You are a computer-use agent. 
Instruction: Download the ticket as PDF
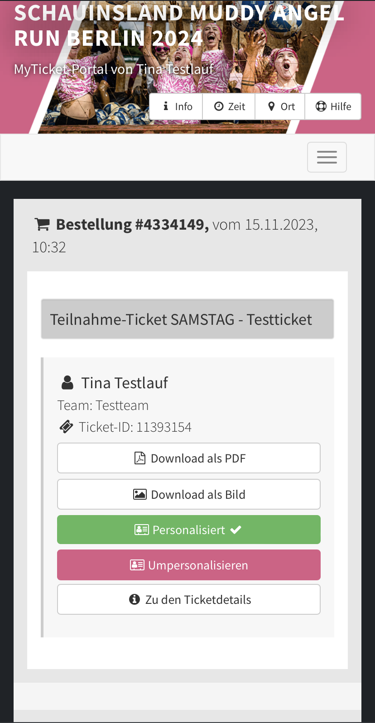click(x=189, y=458)
